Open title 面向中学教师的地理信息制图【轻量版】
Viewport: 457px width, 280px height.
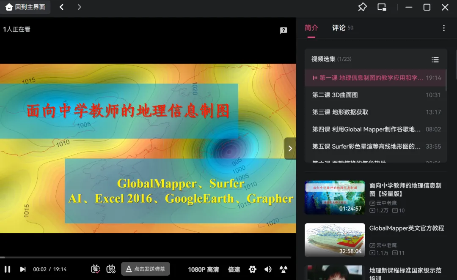405,190
